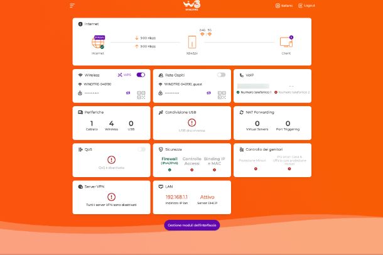Viewport: 383px width, 255px height.
Task: Click the Client devices icon
Action: point(286,41)
